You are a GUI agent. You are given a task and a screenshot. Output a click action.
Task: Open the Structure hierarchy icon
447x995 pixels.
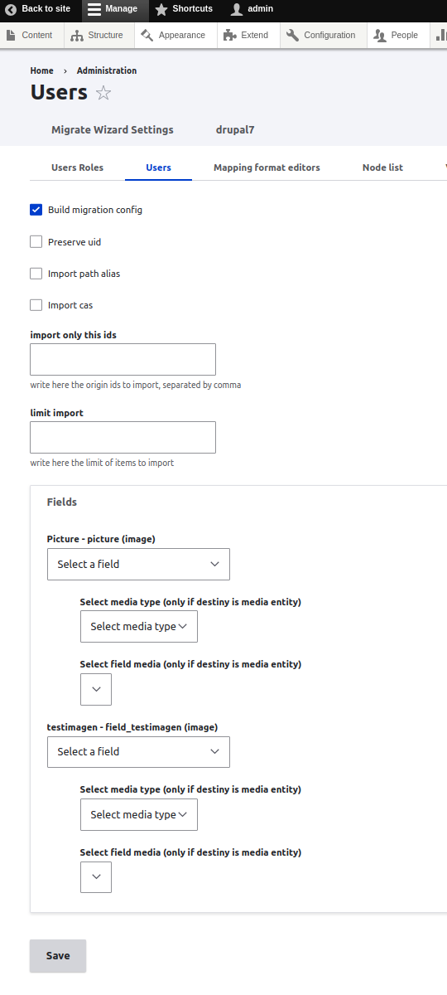coord(77,36)
